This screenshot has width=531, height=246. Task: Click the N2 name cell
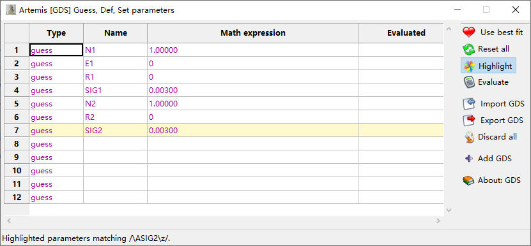coord(116,104)
